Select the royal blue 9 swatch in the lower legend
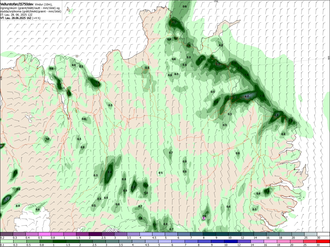330x247 pixels. point(217,241)
